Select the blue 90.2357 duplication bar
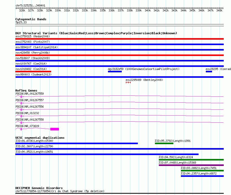Viewport: 231px width, 195px height. (202, 176)
